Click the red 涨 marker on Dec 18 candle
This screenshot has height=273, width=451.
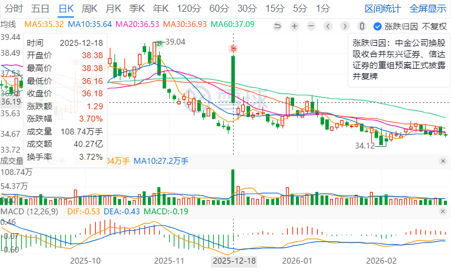[x=234, y=48]
